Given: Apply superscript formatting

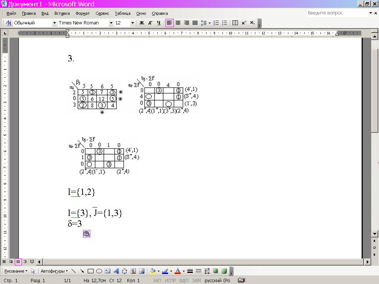Looking at the screenshot, I should click(244, 23).
